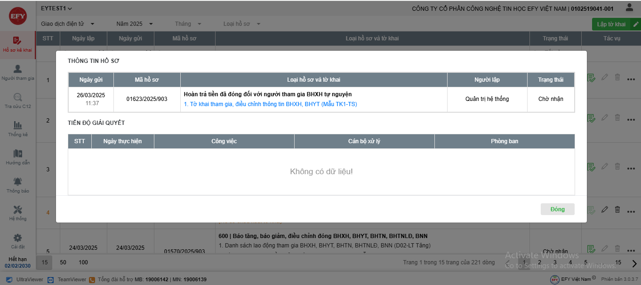The image size is (641, 285).
Task: Expand the Giao dịch điện tử dropdown
Action: tap(68, 24)
